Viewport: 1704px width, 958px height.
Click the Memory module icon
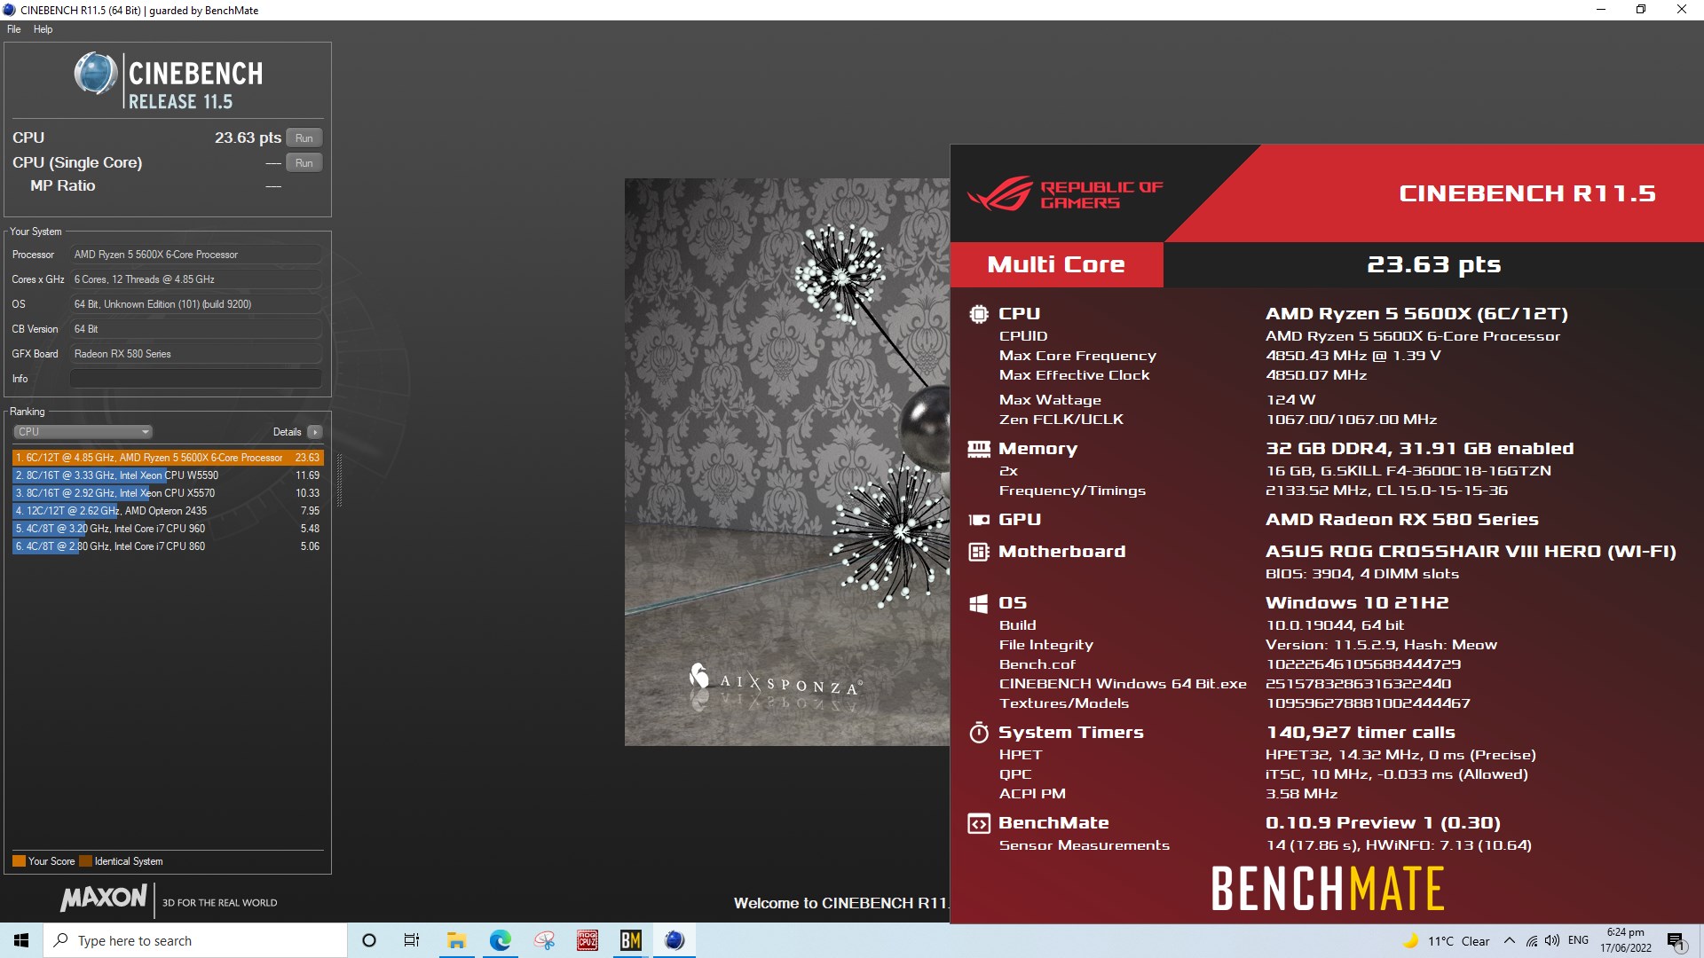click(x=978, y=449)
